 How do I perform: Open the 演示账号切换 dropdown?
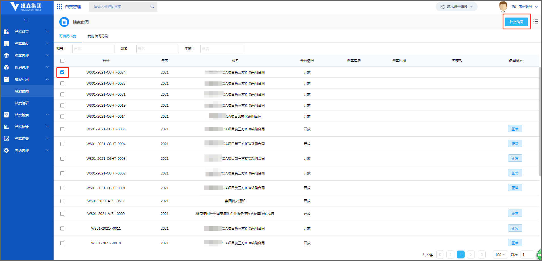tap(457, 7)
